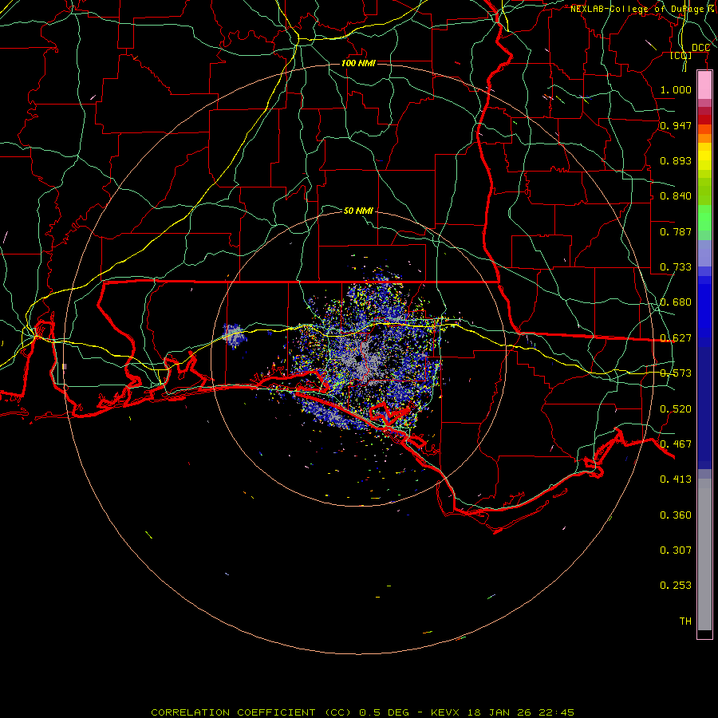Pick the bright green swatch in color scale

click(x=704, y=218)
